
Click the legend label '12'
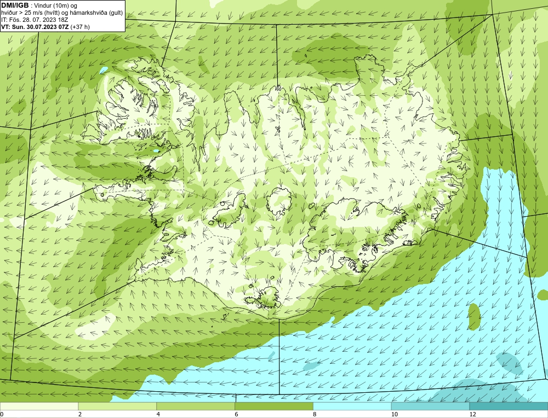[x=473, y=414]
